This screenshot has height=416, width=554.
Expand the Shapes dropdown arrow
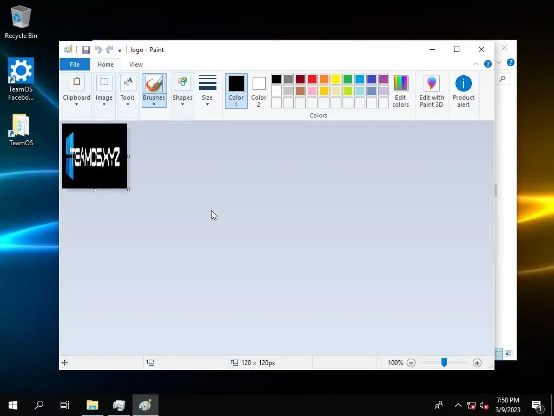click(182, 105)
